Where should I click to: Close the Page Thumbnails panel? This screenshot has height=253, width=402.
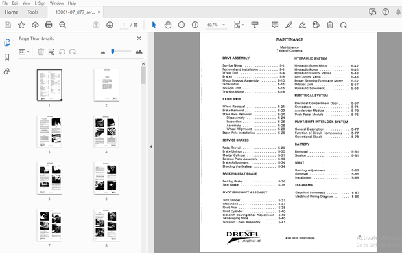tap(139, 38)
